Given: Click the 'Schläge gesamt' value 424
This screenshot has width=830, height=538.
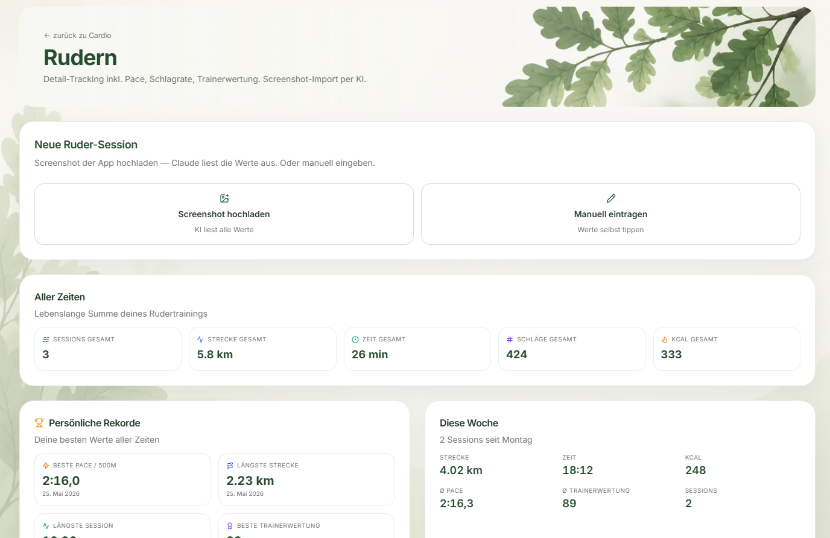Looking at the screenshot, I should coord(517,355).
